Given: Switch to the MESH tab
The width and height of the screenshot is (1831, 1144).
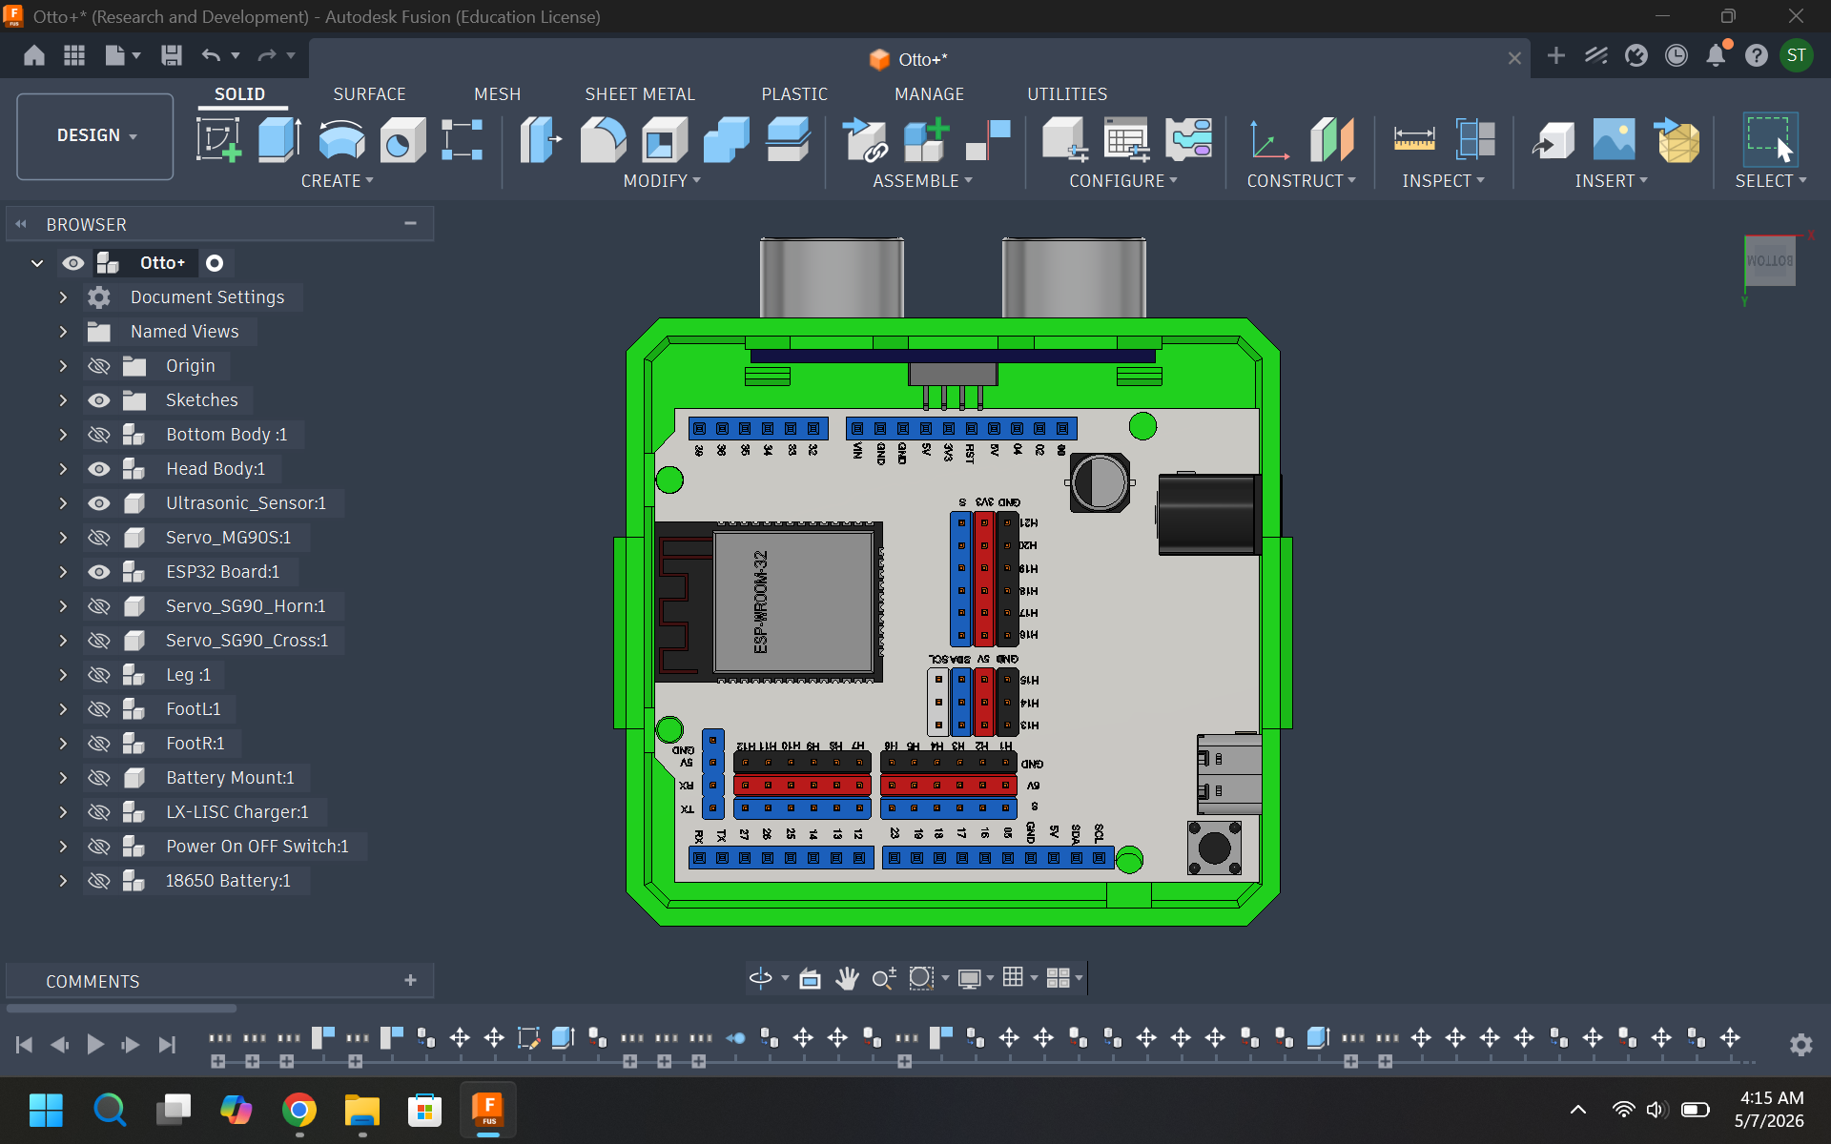Looking at the screenshot, I should (x=497, y=94).
